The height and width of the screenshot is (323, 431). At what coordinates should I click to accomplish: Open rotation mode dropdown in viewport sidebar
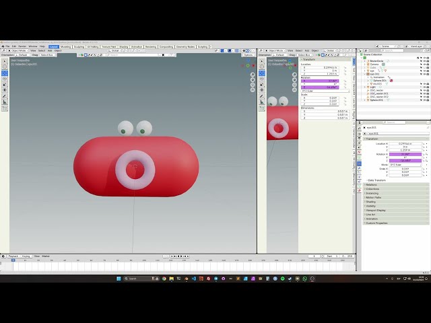(325, 91)
